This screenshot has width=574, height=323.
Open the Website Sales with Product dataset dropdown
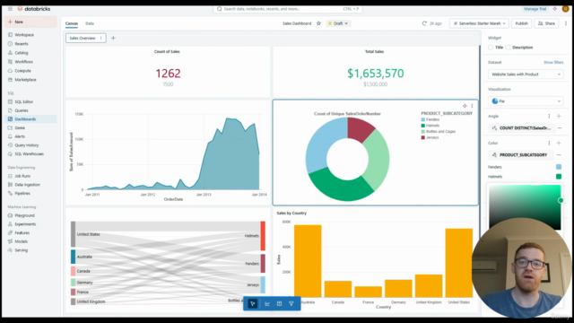[x=526, y=74]
